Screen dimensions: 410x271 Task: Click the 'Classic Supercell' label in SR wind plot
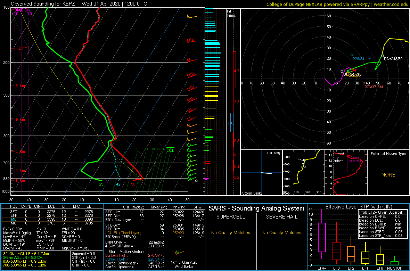click(355, 159)
